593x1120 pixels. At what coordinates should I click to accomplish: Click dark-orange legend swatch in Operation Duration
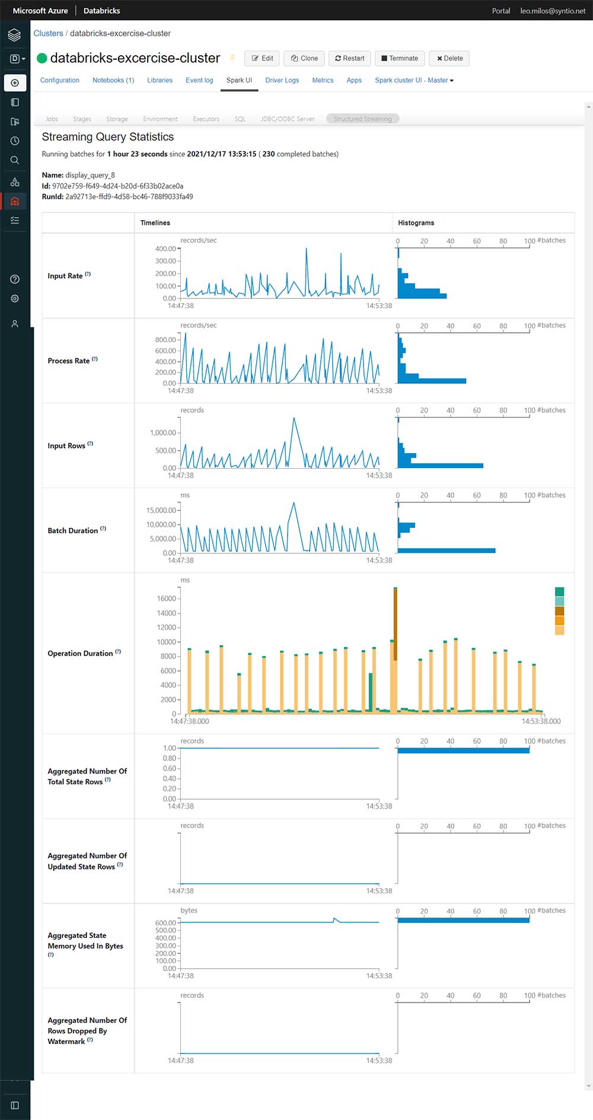pyautogui.click(x=559, y=611)
